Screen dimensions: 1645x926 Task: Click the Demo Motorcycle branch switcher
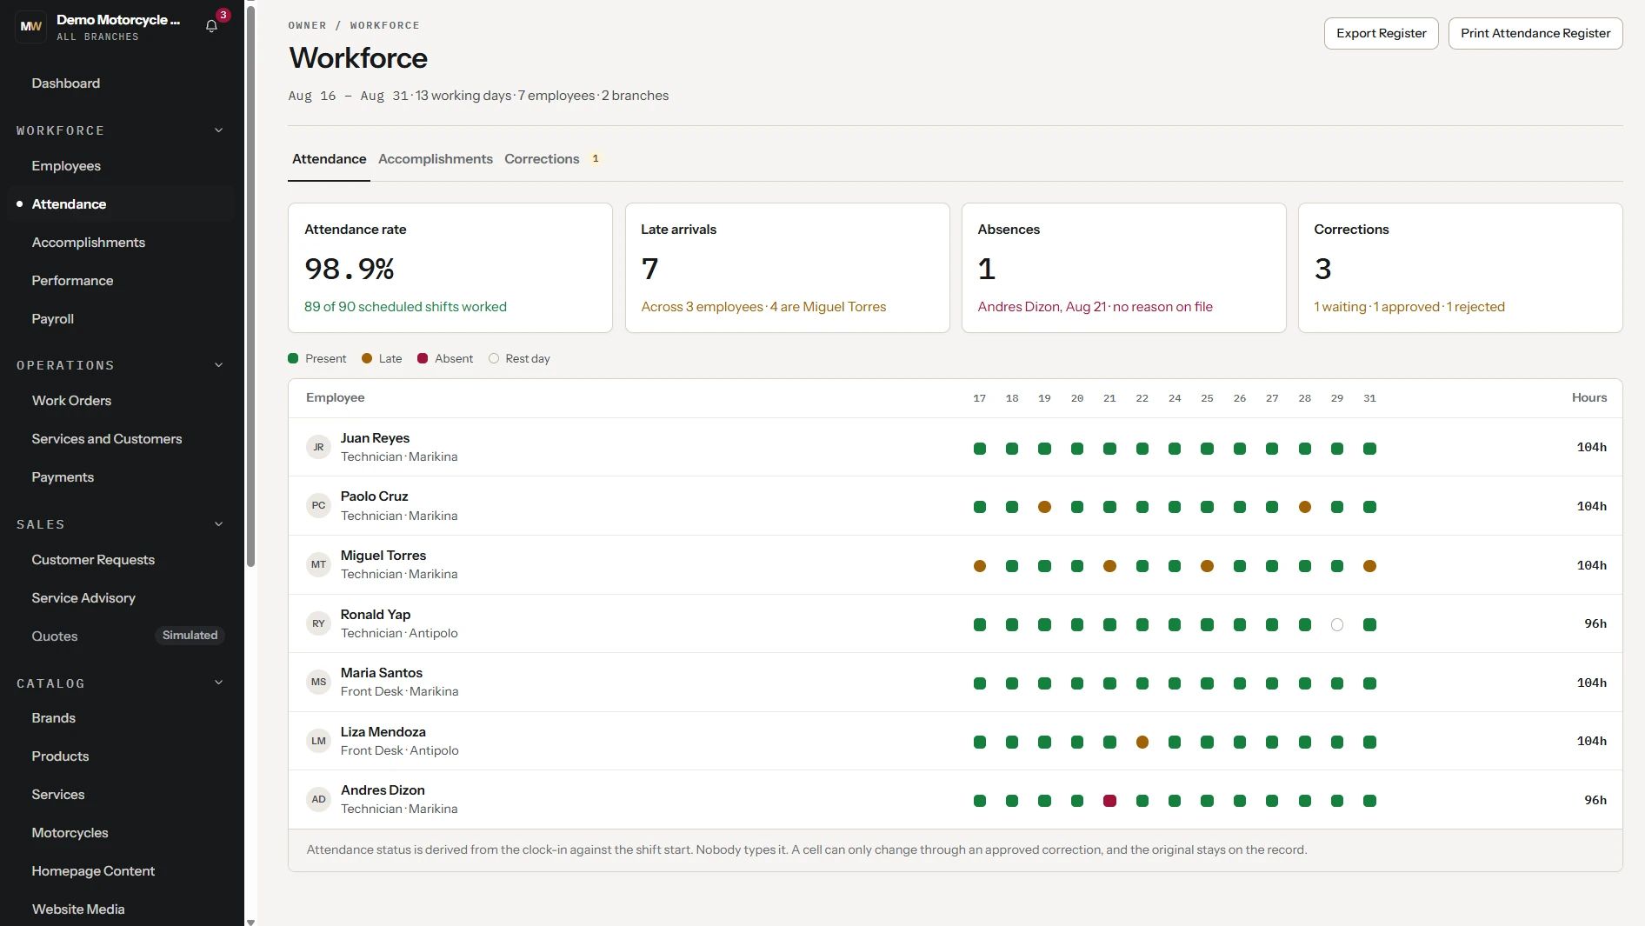pos(118,27)
